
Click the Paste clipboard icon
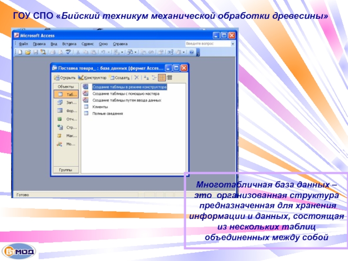(94, 52)
